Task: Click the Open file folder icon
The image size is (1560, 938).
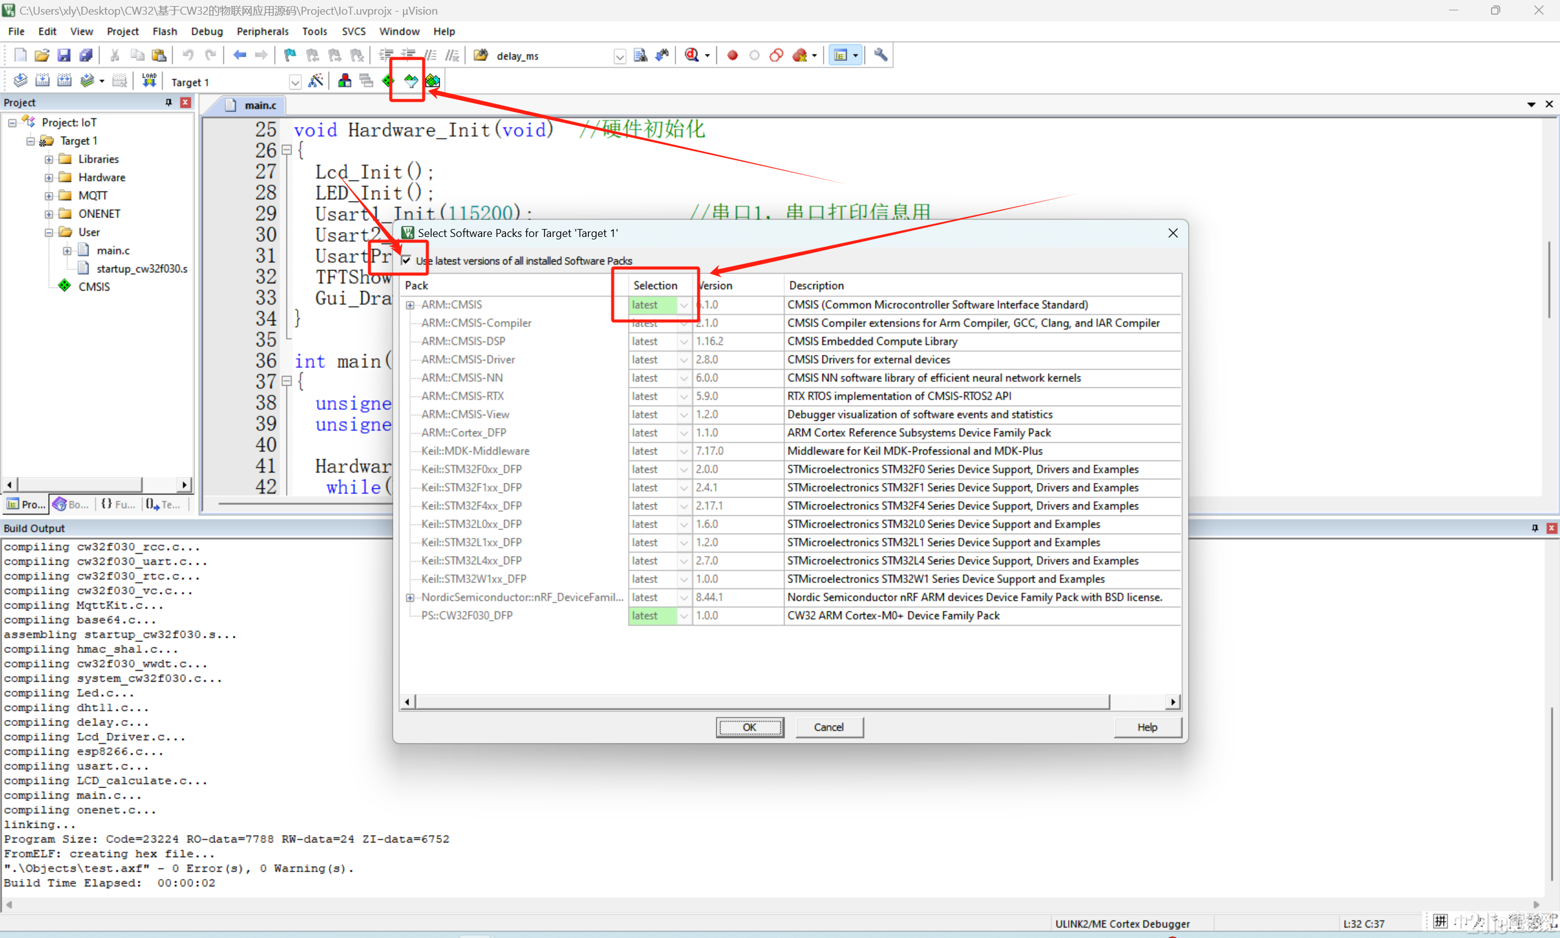Action: (41, 55)
